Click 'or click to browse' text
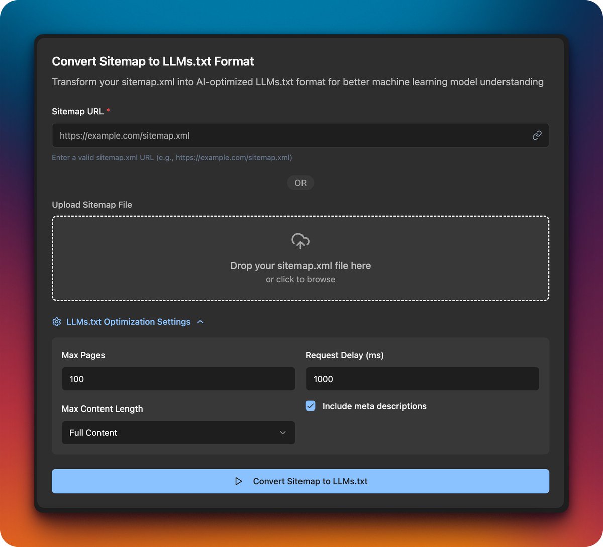Screen dimensions: 603x547 pos(300,279)
